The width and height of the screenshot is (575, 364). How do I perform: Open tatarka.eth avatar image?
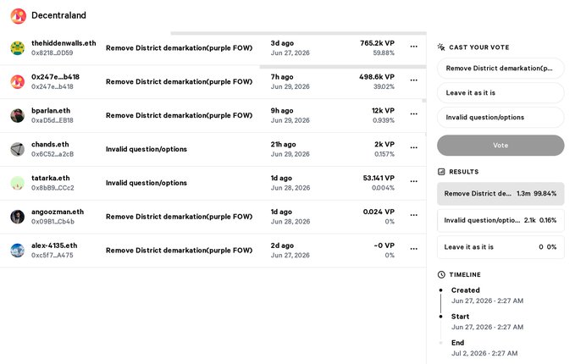[x=17, y=183]
